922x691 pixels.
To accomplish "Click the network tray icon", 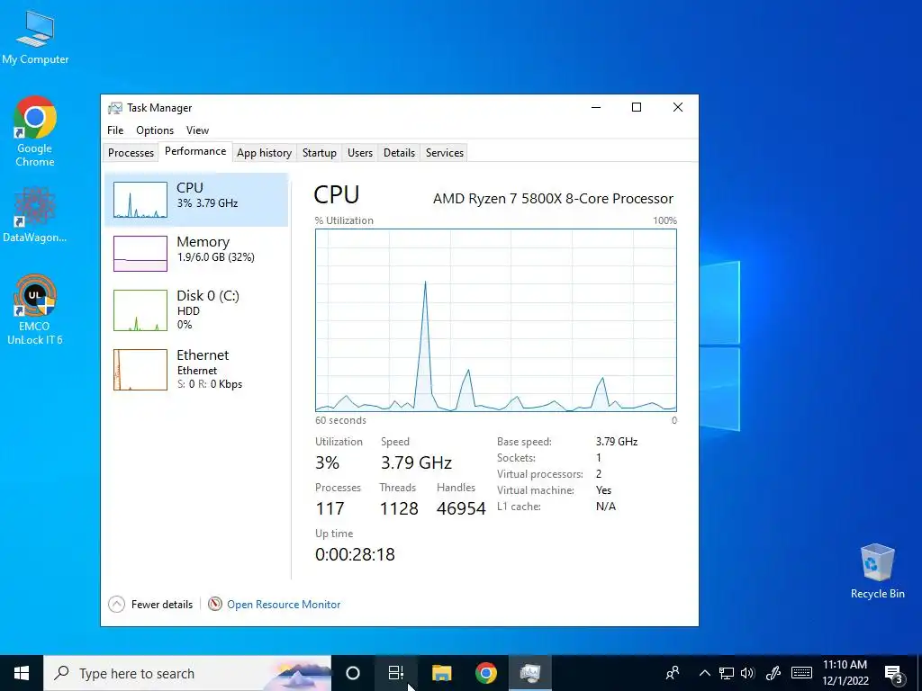I will coord(727,673).
